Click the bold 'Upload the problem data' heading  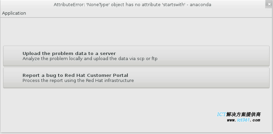point(69,53)
